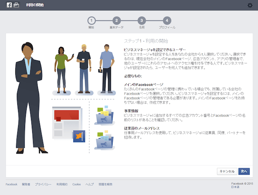
Task: Open the Business Manager briefcase icon
Action: [16, 5]
